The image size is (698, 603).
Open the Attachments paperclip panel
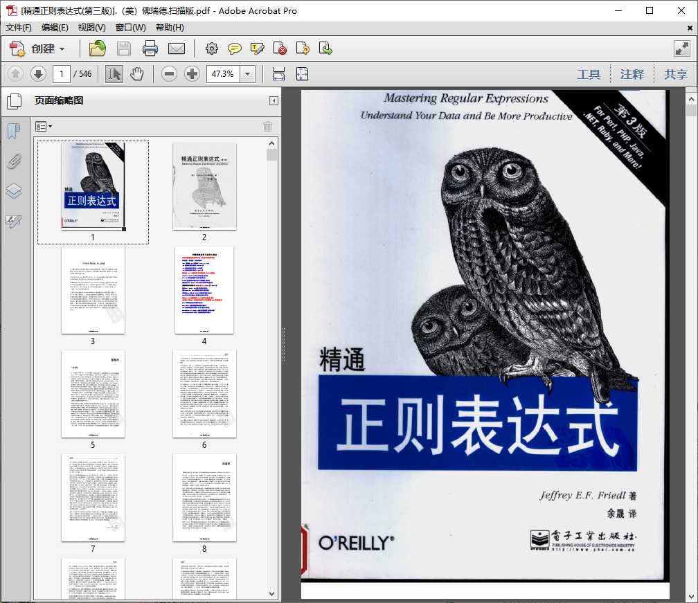click(x=15, y=161)
